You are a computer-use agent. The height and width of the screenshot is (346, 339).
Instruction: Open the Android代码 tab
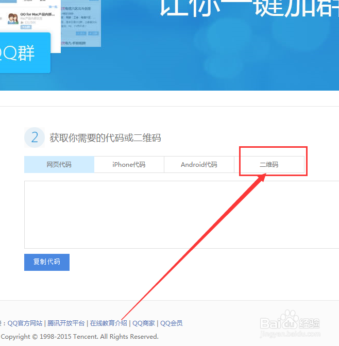pyautogui.click(x=199, y=165)
